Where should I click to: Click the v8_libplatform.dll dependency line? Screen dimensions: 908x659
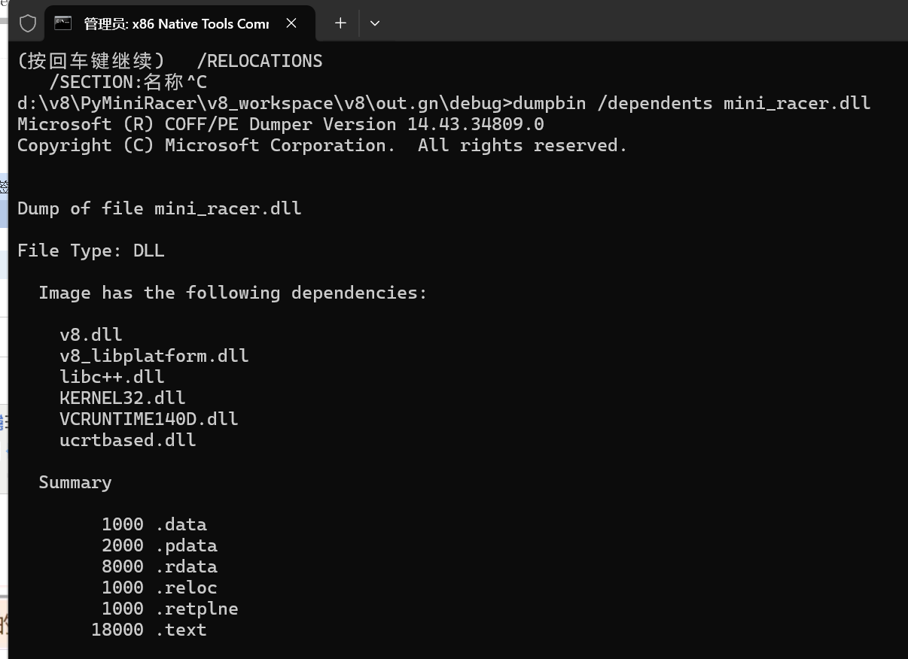154,356
